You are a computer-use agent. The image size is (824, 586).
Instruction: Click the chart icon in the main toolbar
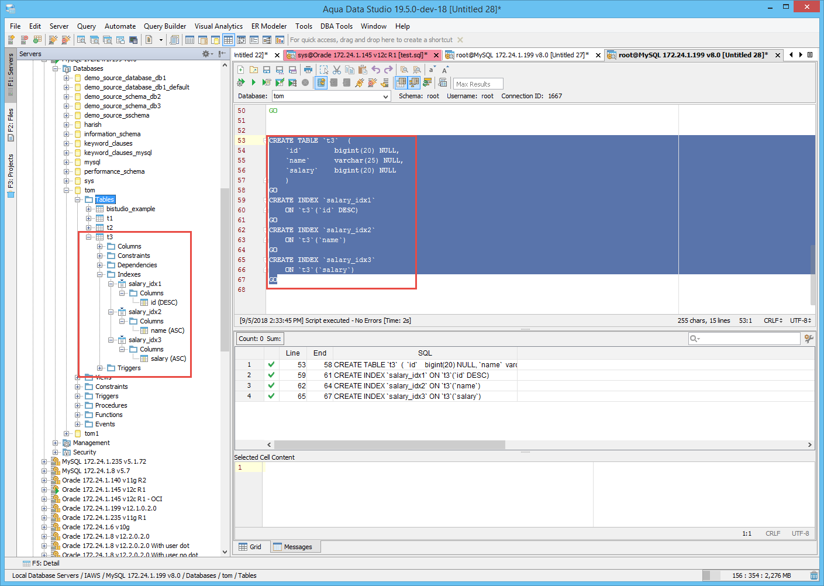tap(280, 40)
